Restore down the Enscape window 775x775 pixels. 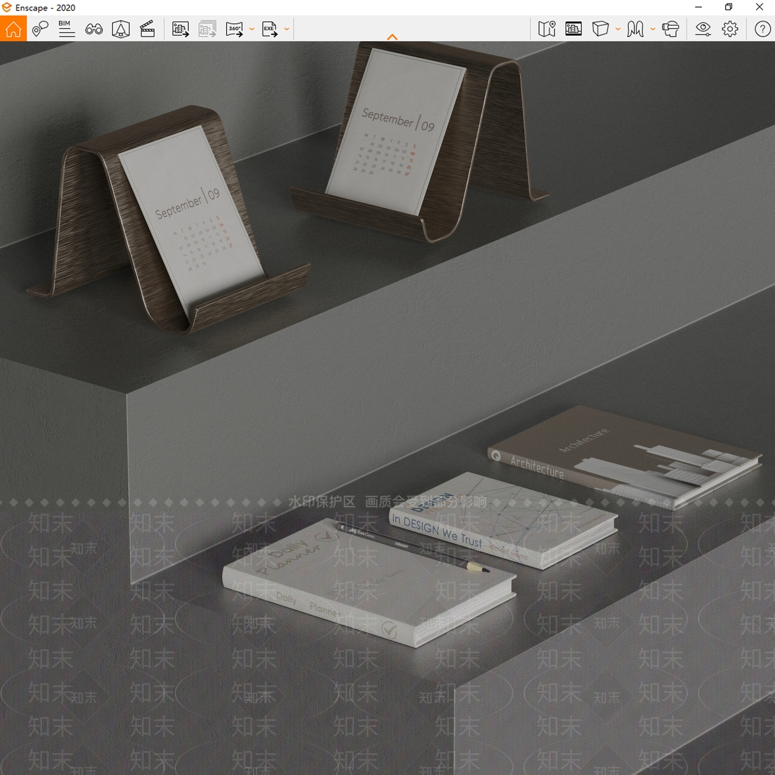(728, 7)
